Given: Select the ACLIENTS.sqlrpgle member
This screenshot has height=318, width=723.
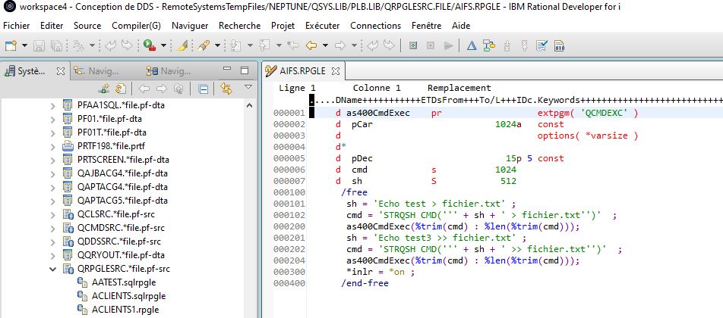Looking at the screenshot, I should click(x=128, y=296).
